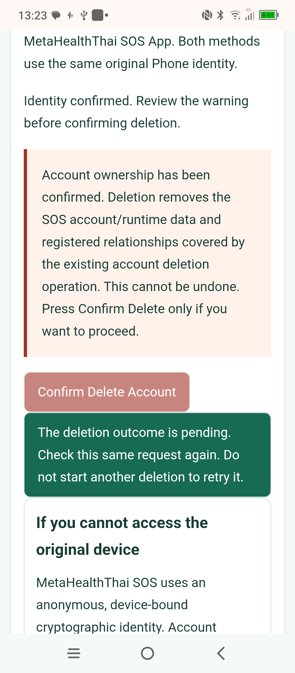The height and width of the screenshot is (673, 295).
Task: Go back using the navigation back arrow
Action: 221,653
